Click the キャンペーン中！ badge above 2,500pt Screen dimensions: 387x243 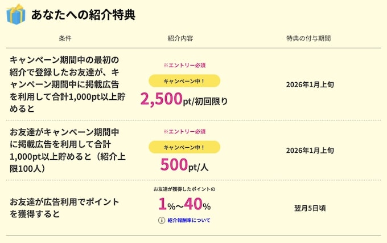coord(184,80)
